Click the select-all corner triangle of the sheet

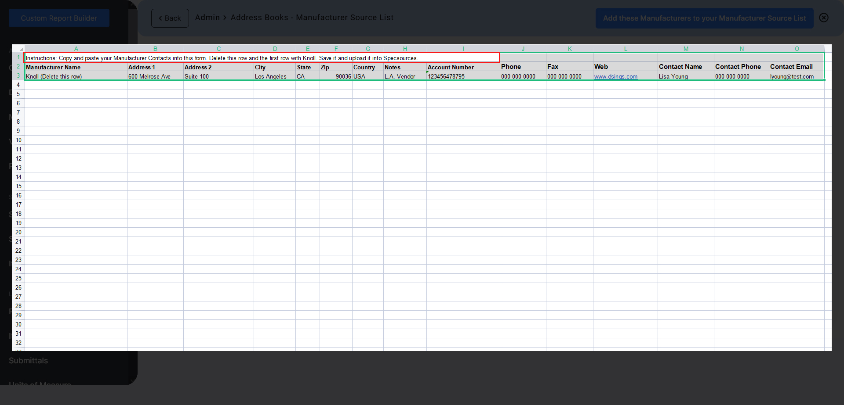tap(21, 49)
